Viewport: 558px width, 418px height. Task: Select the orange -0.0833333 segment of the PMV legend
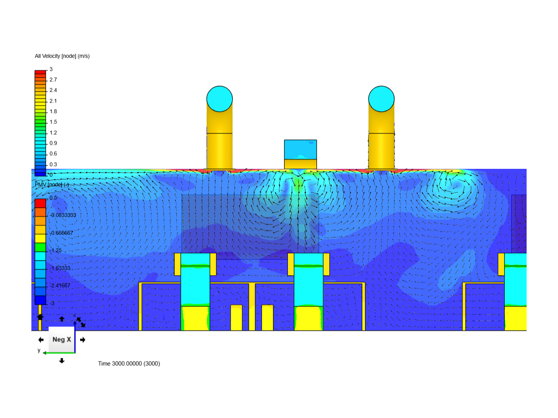40,213
